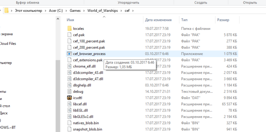The width and height of the screenshot is (266, 132).
Task: Go to Этот компьютер in breadcrumb
Action: coord(28,10)
